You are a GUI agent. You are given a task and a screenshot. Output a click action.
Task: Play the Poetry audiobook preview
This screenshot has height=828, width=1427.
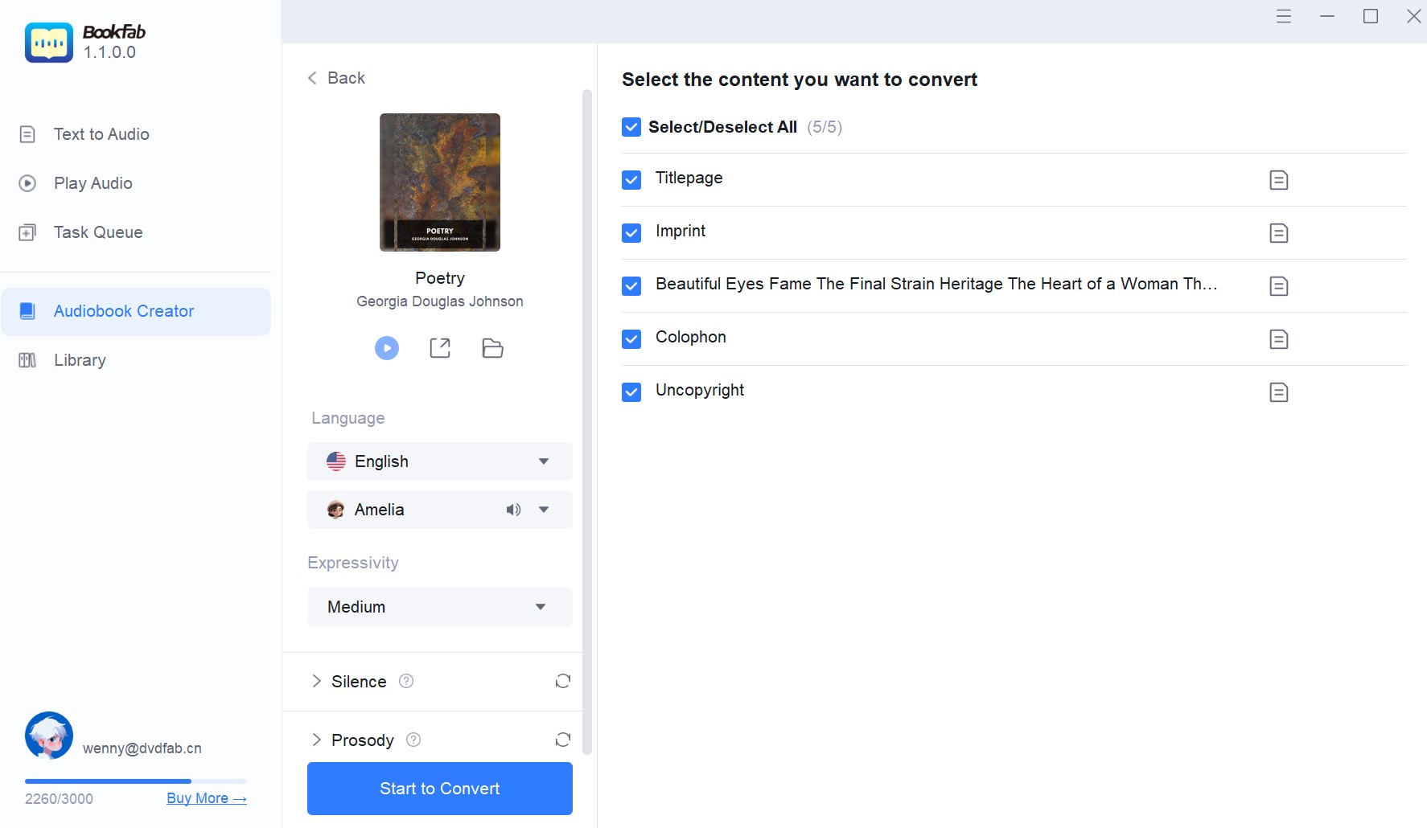pyautogui.click(x=387, y=348)
